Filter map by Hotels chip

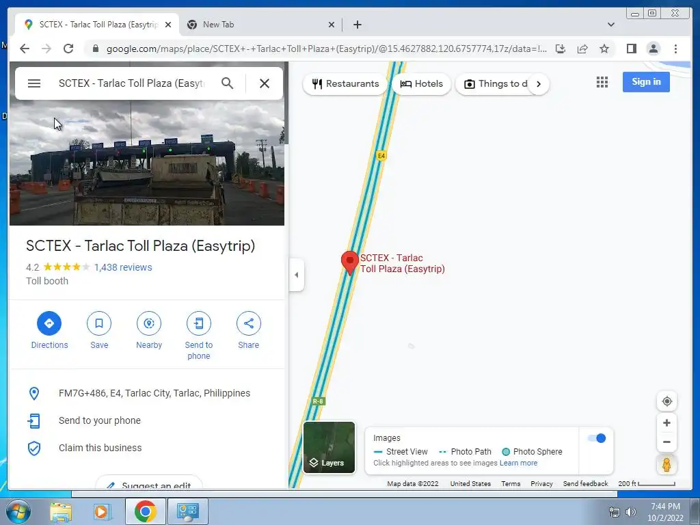coord(421,84)
